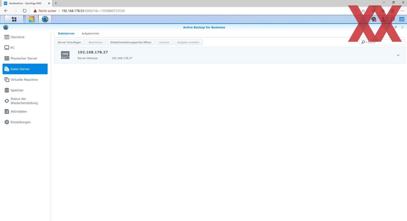Click Aufgabe erstellen button
The image size is (407, 221).
188,42
